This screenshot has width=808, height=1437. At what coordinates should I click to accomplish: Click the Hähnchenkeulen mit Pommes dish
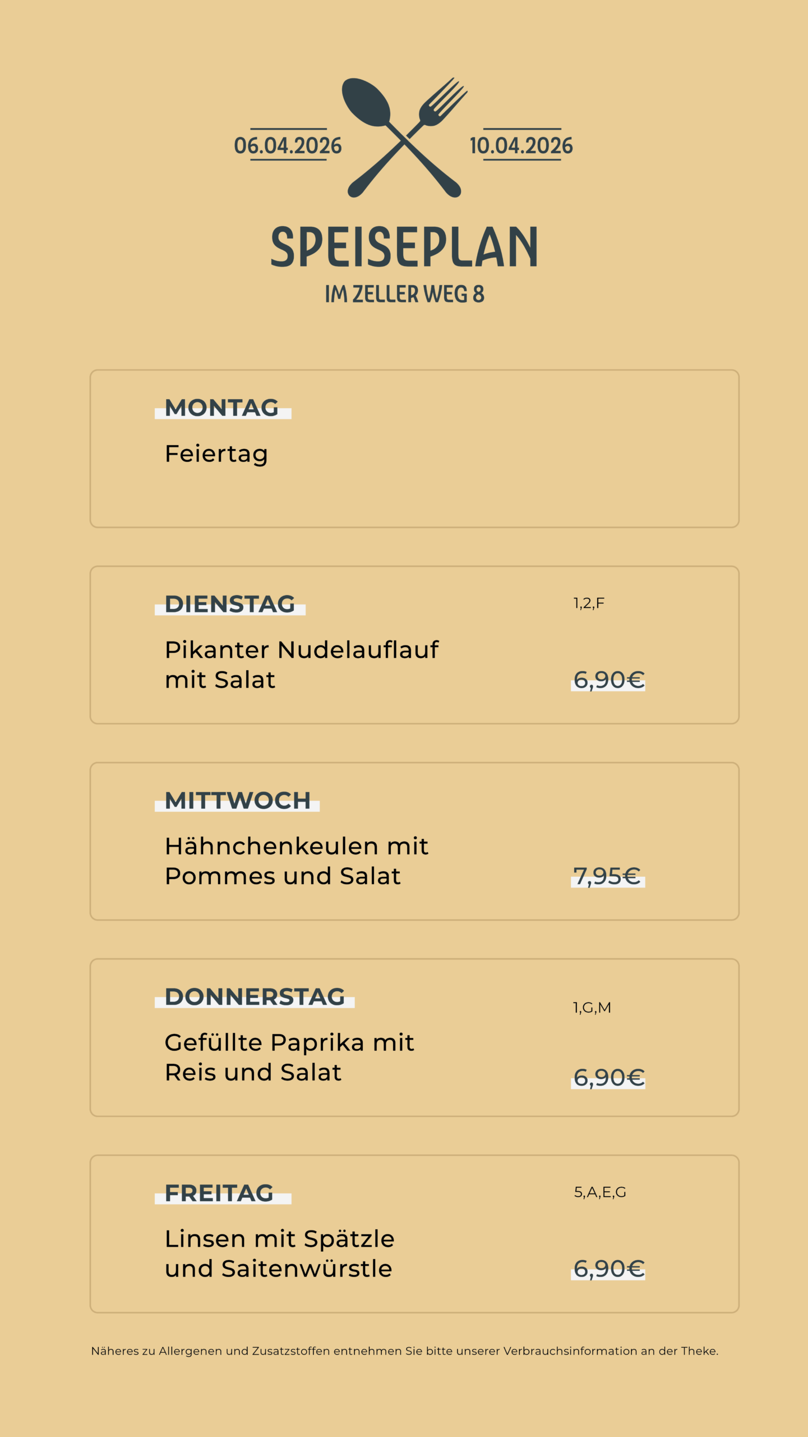click(x=297, y=861)
